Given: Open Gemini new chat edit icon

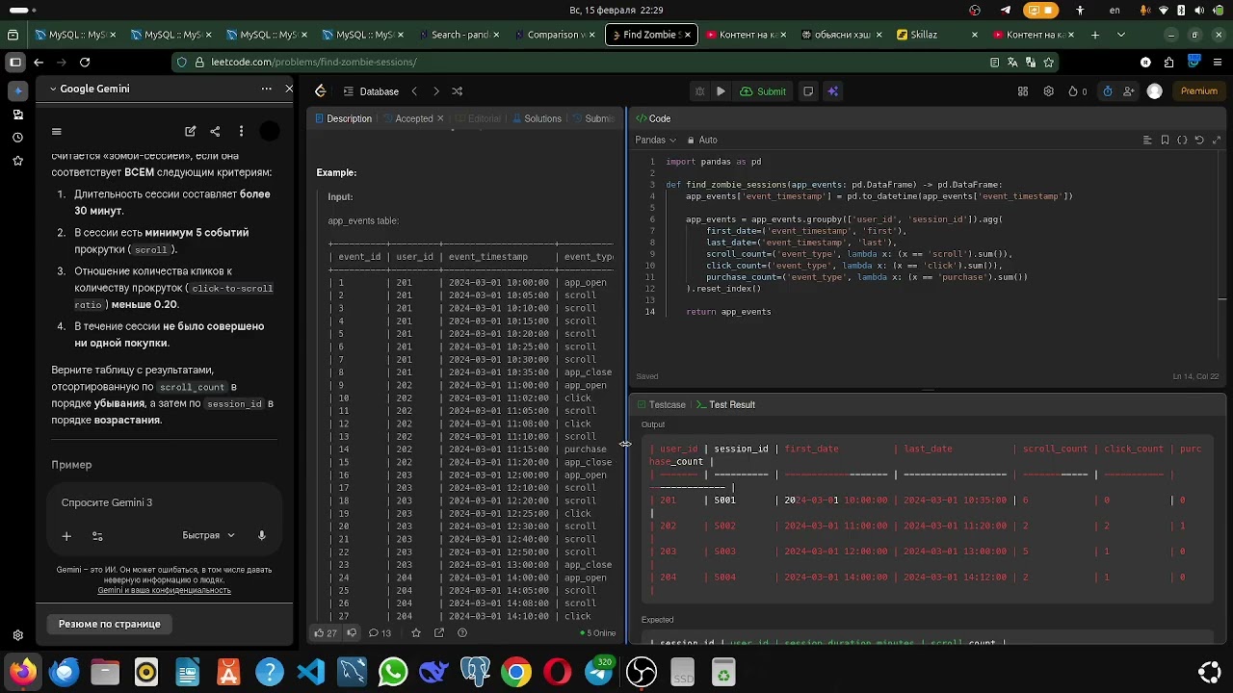Looking at the screenshot, I should click(x=191, y=132).
